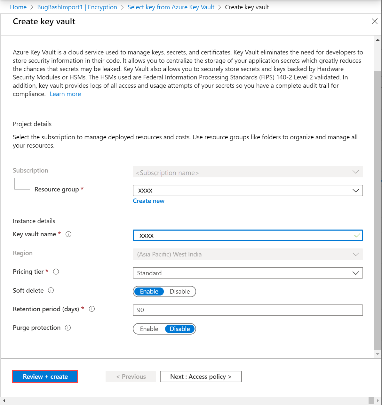Click Next: Access policy

click(x=201, y=377)
